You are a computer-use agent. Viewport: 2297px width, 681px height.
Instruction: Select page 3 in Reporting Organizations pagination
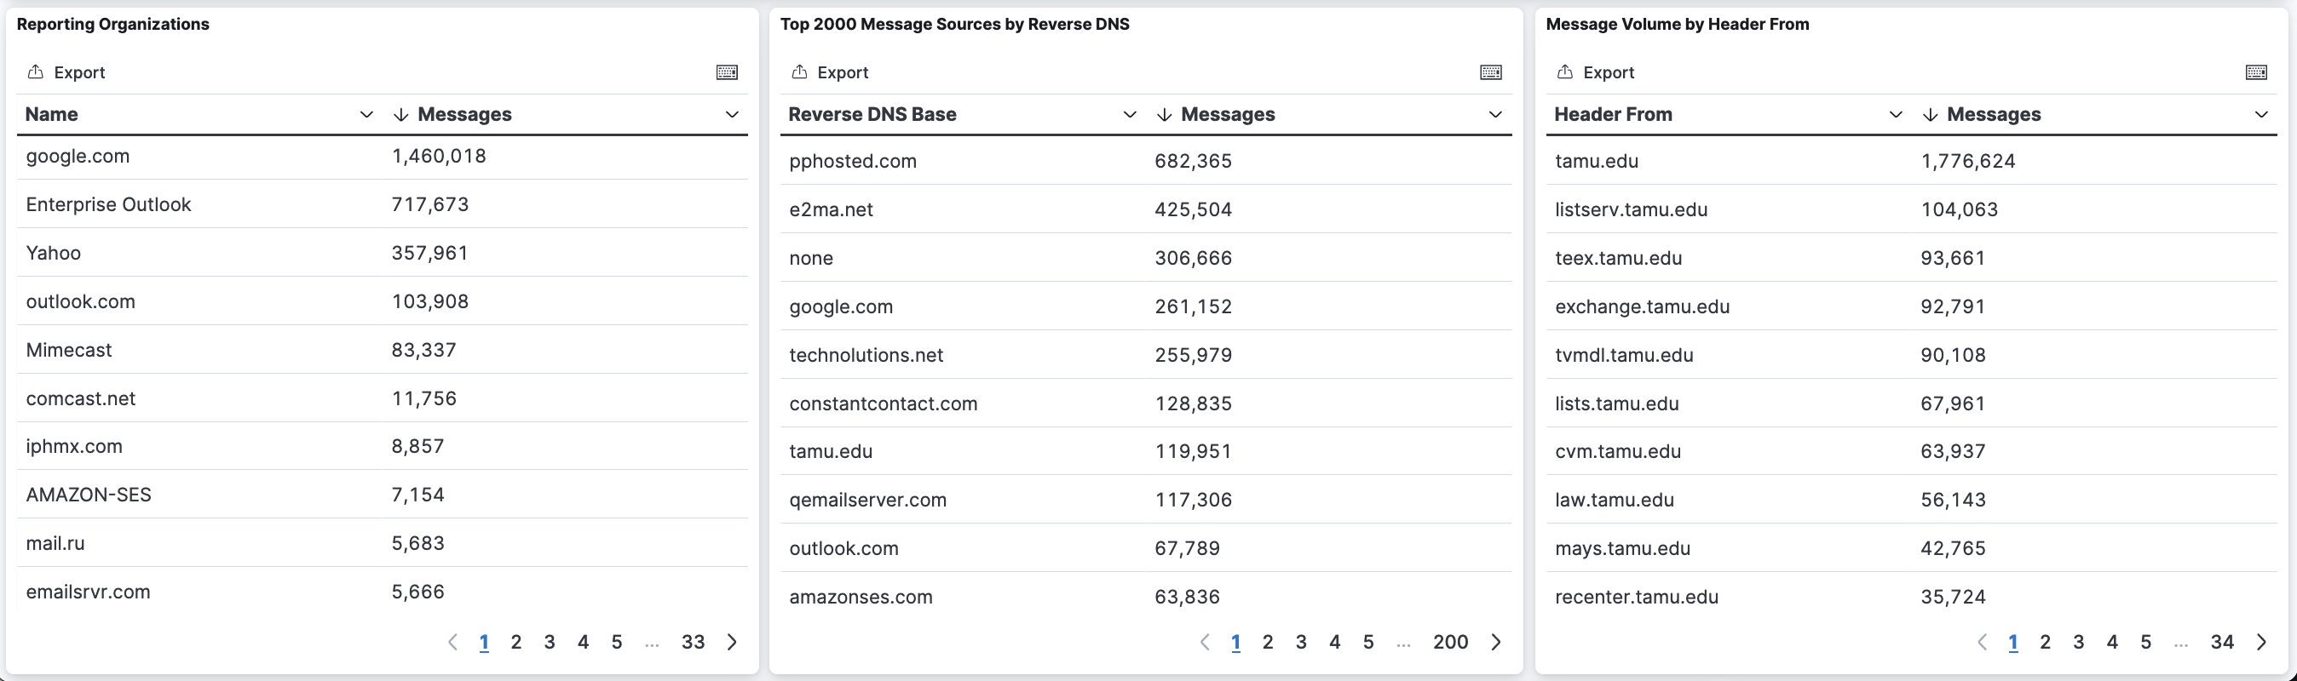point(550,642)
